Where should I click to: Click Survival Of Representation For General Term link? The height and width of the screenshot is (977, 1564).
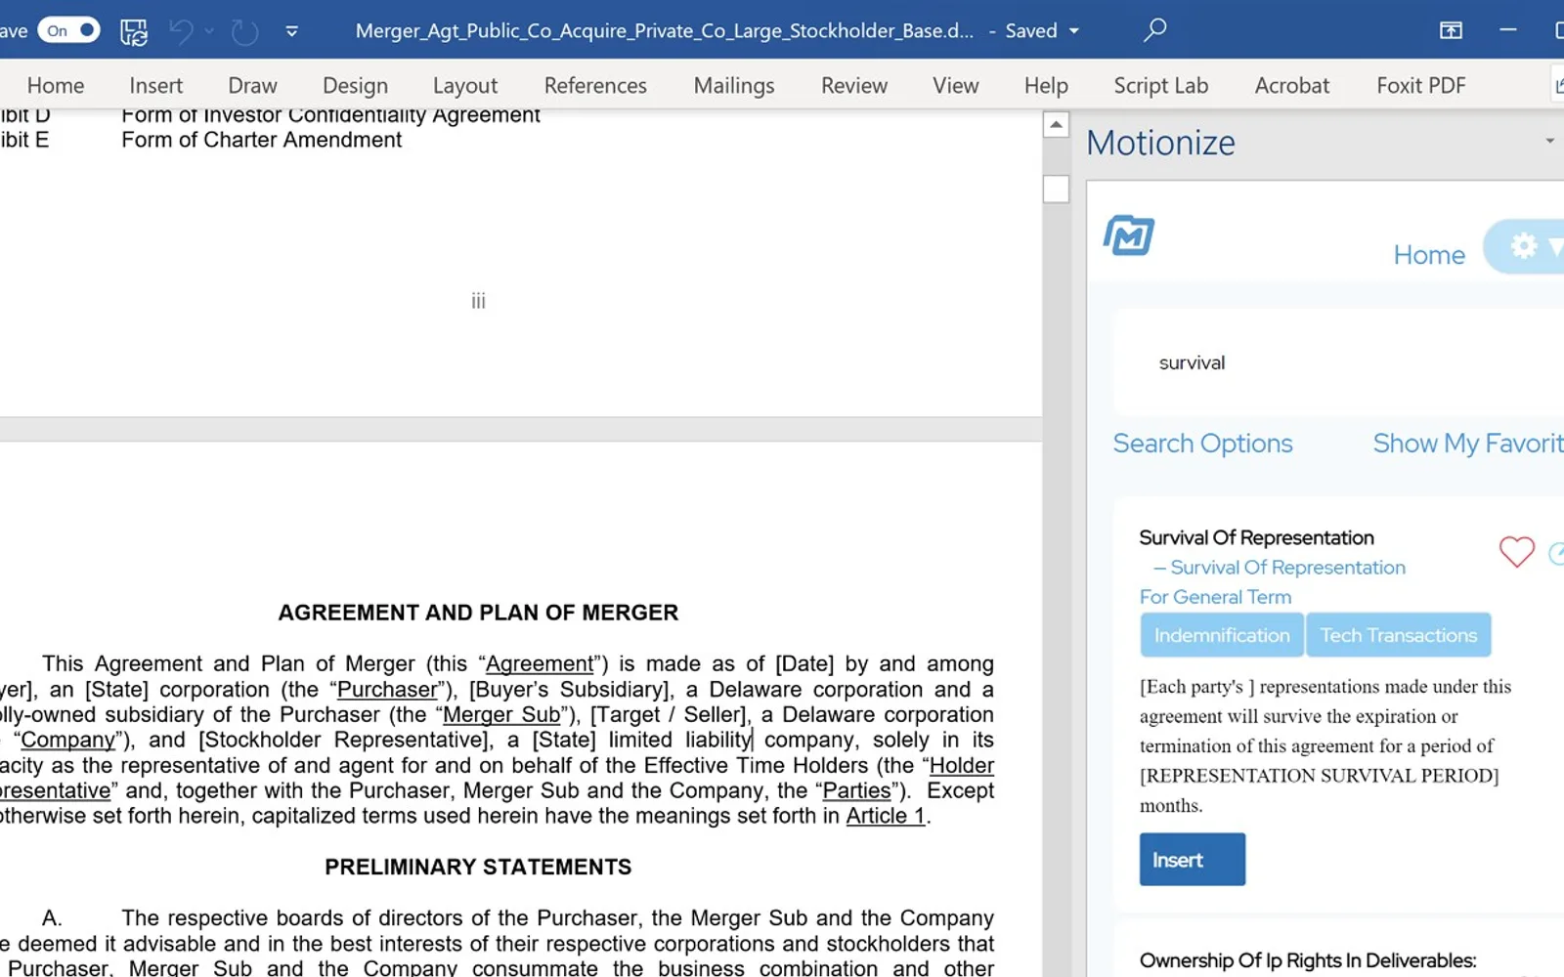1272,582
